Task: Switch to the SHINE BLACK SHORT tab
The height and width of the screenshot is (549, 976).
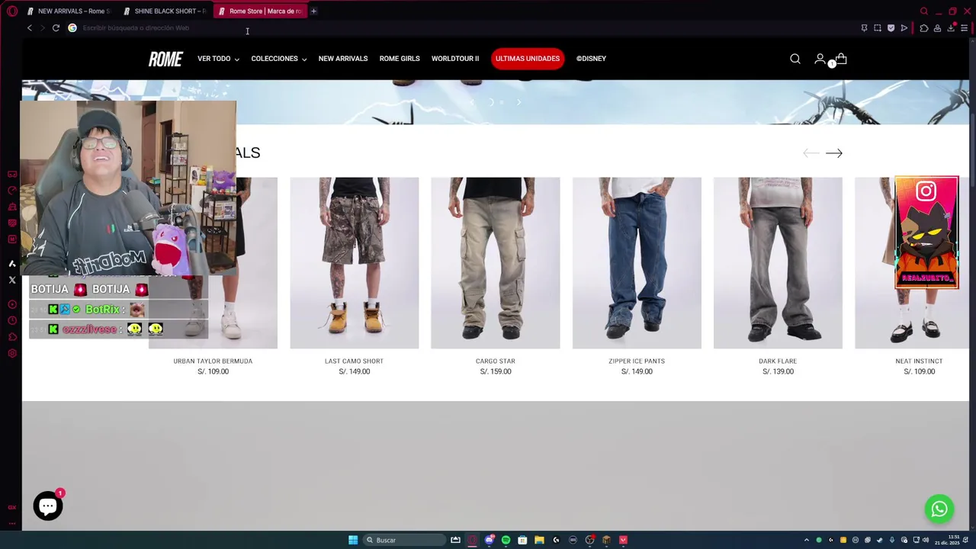Action: coord(165,11)
